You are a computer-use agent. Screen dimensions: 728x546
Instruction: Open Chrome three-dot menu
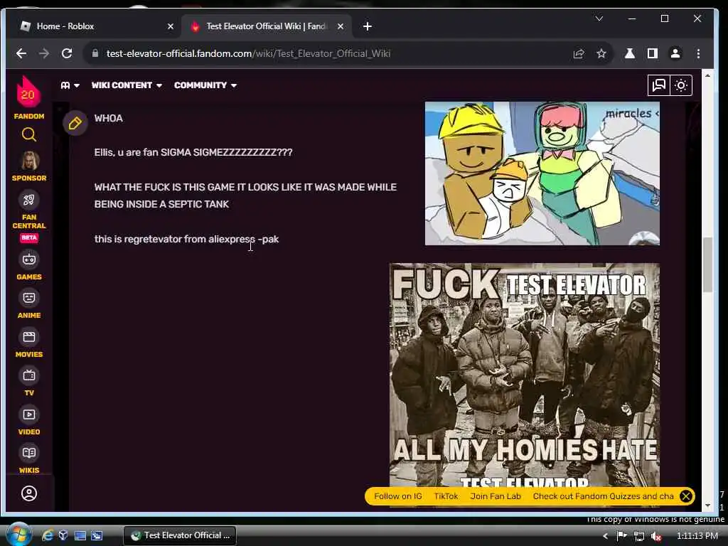coord(698,54)
